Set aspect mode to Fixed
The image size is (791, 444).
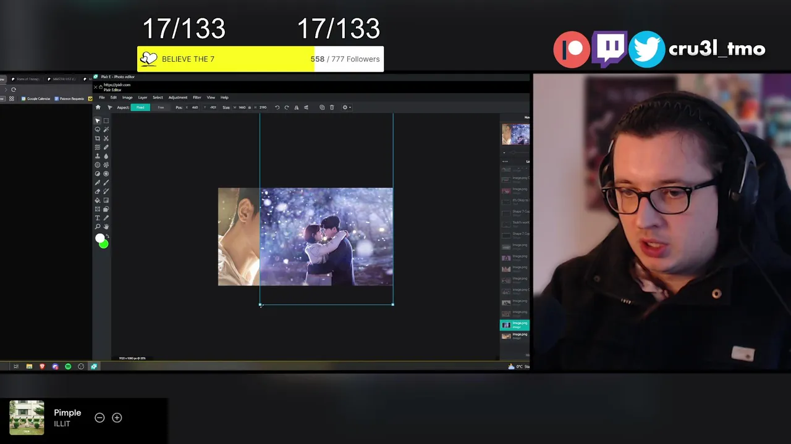tap(140, 107)
